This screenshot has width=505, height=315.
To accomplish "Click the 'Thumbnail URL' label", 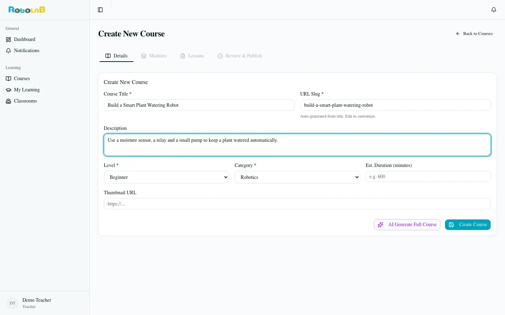I will click(120, 192).
